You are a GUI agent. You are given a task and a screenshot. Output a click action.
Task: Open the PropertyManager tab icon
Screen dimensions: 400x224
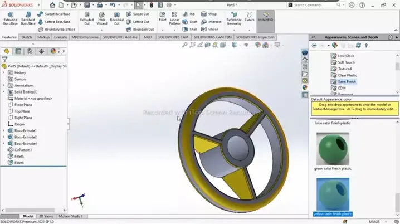[18, 51]
